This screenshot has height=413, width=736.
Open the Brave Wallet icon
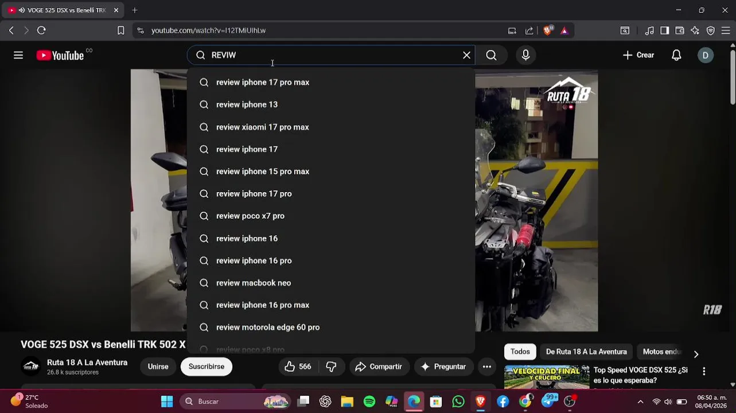[680, 30]
